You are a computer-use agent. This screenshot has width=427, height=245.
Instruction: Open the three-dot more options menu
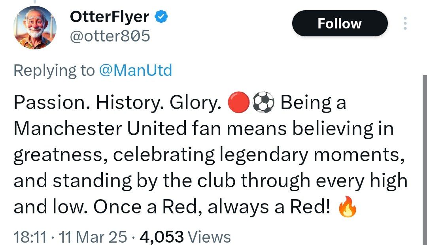405,23
